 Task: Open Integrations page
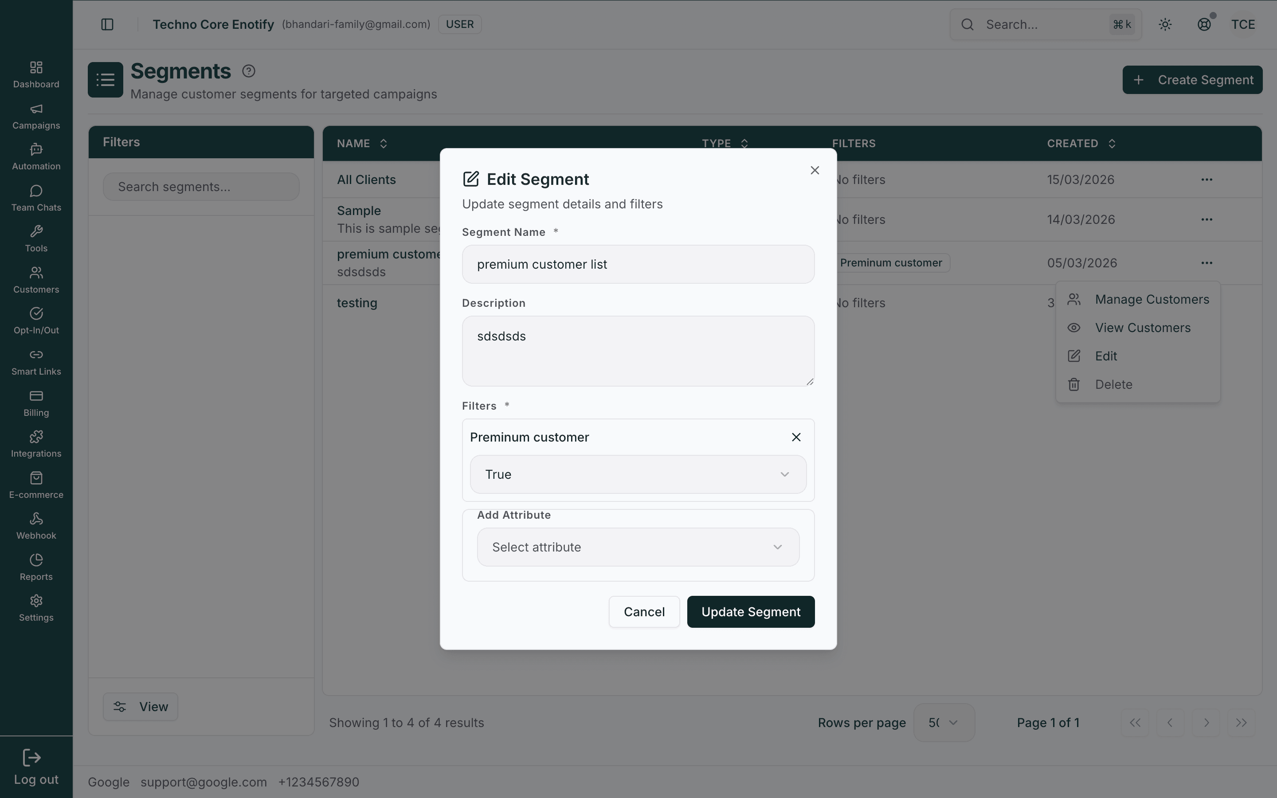pyautogui.click(x=36, y=444)
